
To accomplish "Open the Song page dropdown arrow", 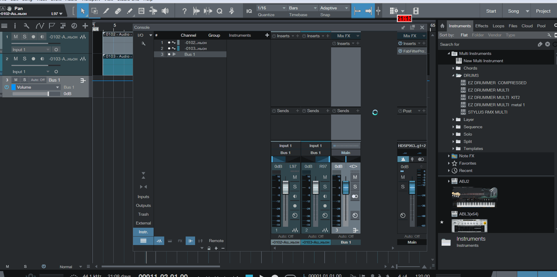I will 527,11.
